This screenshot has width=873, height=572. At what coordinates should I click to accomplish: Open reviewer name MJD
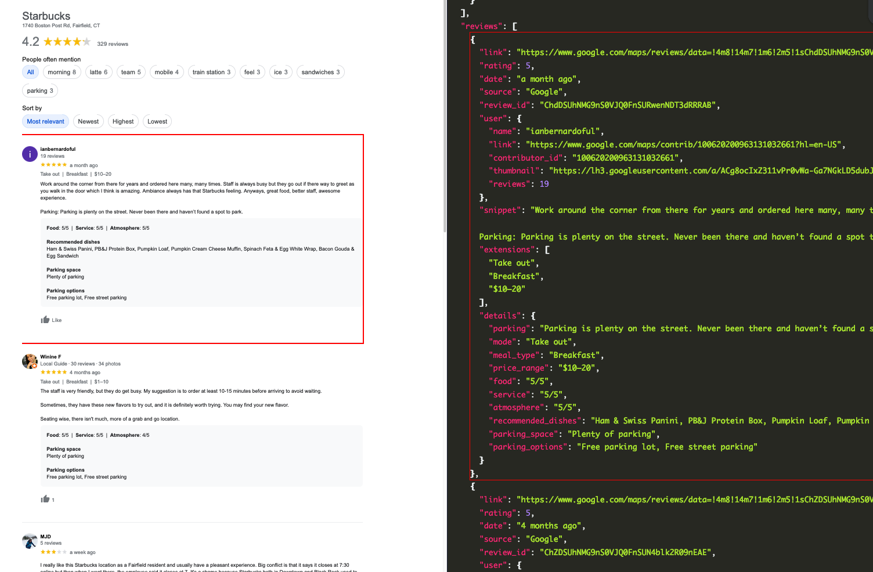coord(46,537)
